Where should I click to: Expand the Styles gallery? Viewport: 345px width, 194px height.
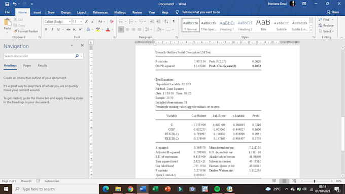point(311,30)
